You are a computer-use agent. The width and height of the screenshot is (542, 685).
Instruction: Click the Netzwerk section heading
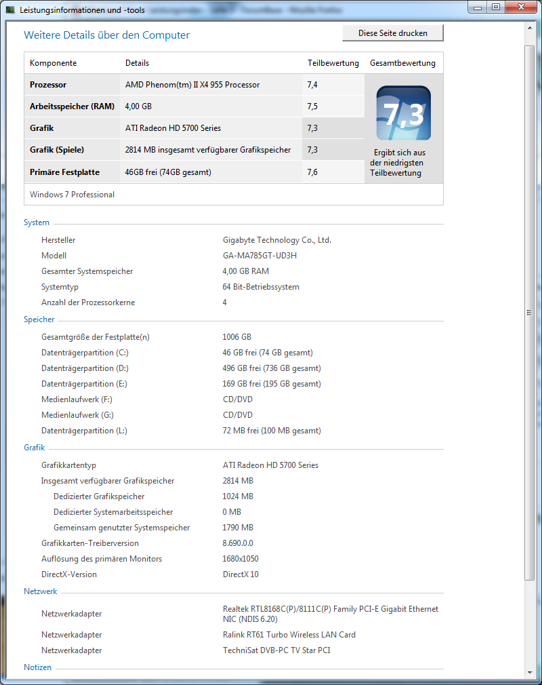pyautogui.click(x=41, y=591)
